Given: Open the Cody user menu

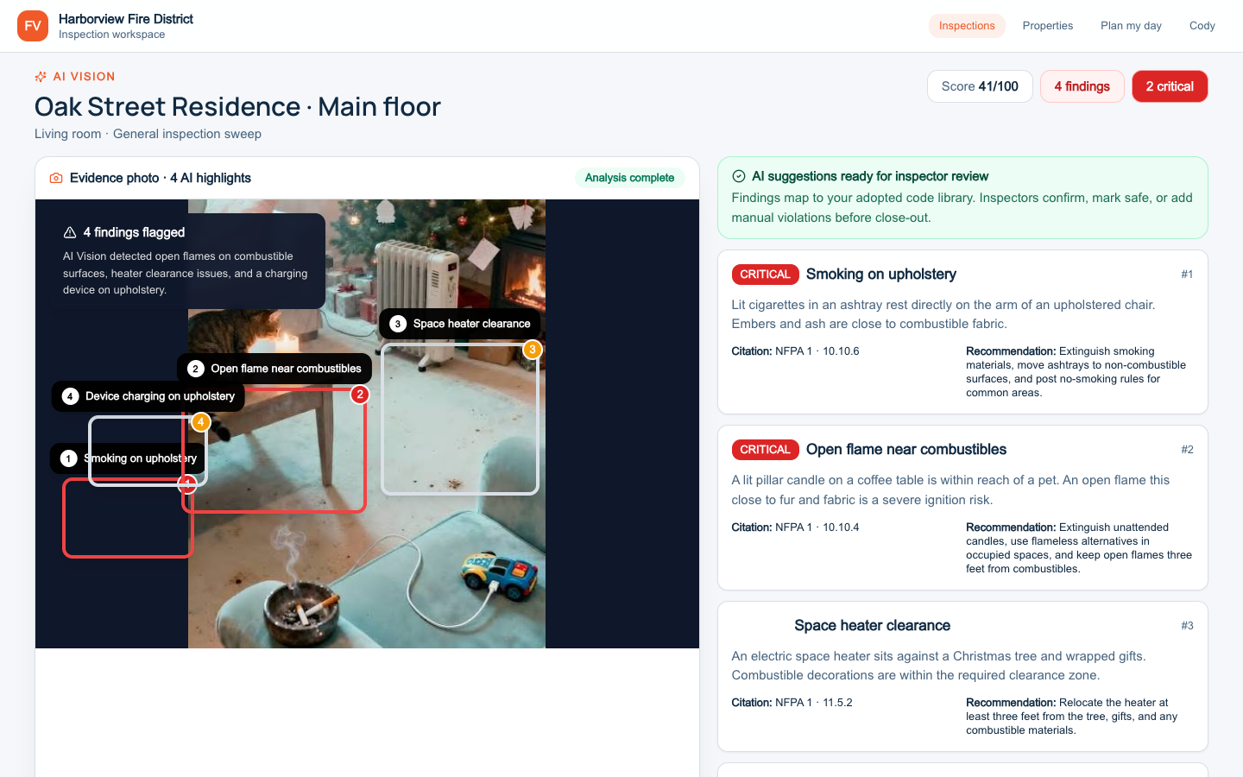Looking at the screenshot, I should click(1202, 26).
